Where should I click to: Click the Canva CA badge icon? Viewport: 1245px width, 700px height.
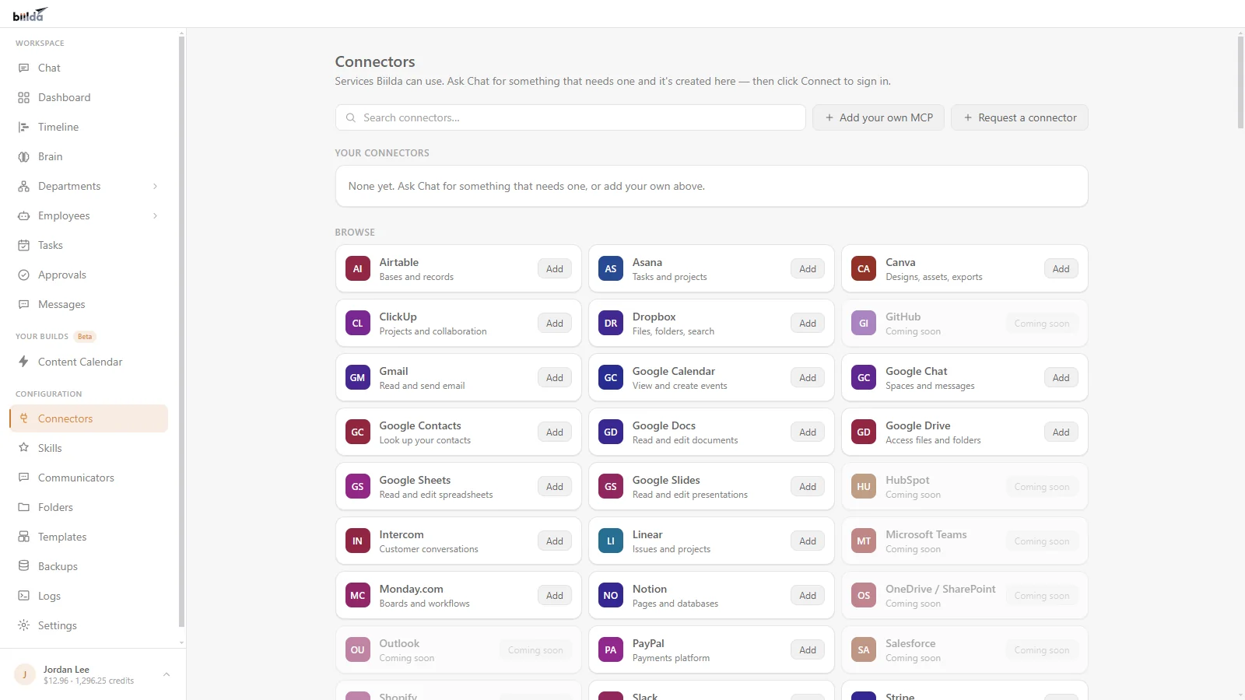tap(864, 268)
